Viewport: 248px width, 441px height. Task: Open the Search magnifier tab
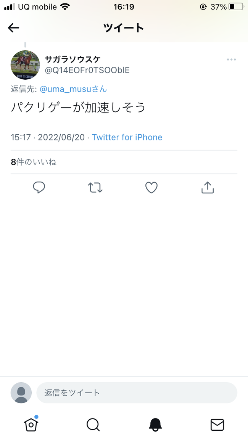93,425
